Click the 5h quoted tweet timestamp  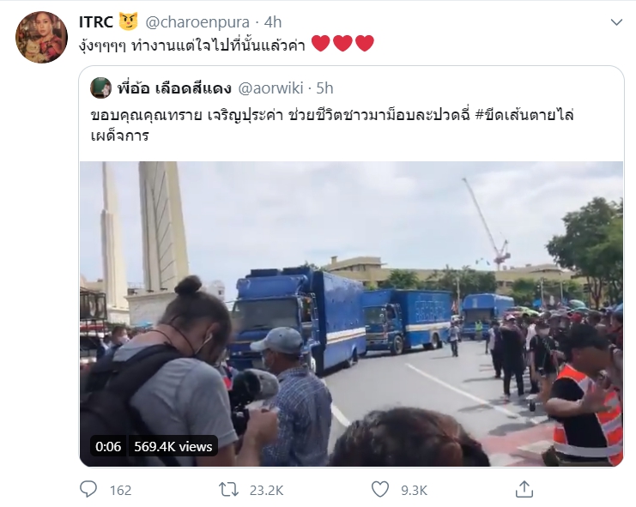click(x=324, y=88)
